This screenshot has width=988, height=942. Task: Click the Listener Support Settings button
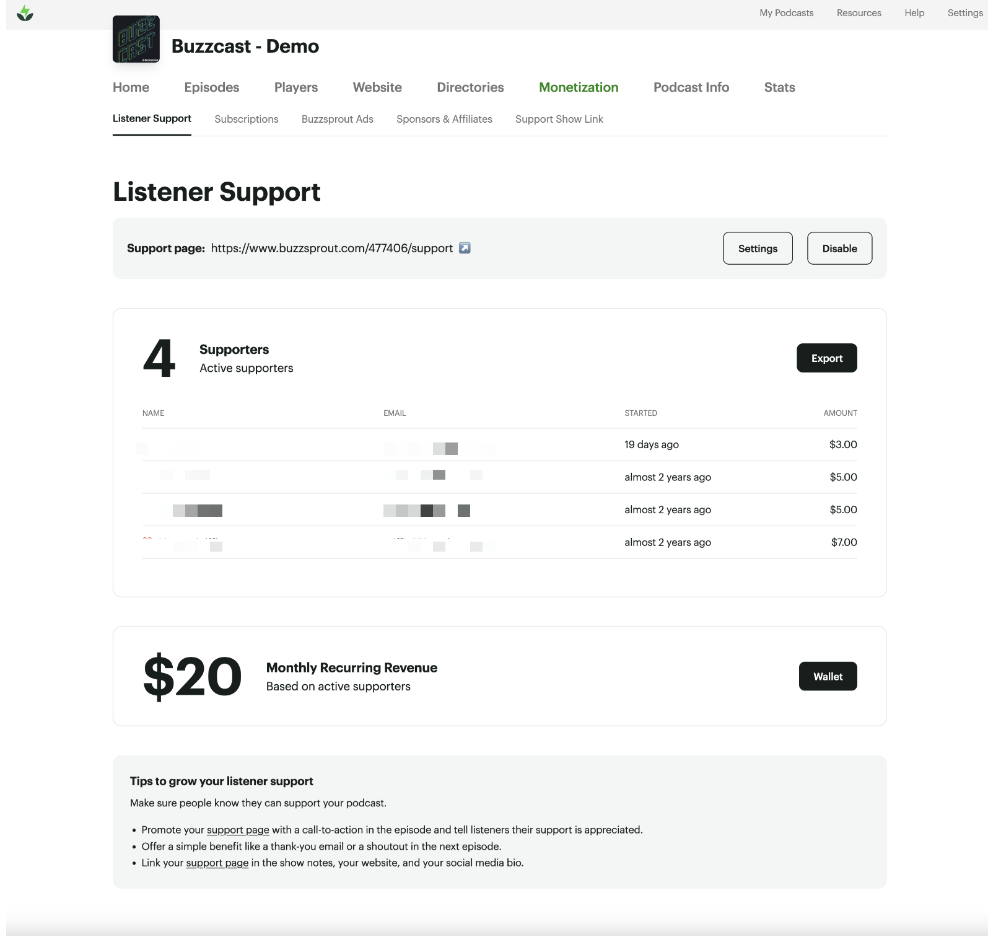click(758, 249)
